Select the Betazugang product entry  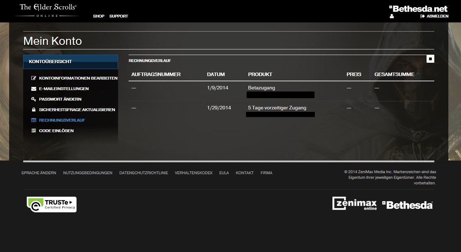[x=261, y=88]
